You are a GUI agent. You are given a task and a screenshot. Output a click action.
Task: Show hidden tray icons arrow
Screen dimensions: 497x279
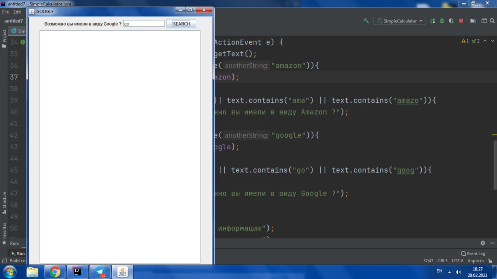click(x=450, y=272)
